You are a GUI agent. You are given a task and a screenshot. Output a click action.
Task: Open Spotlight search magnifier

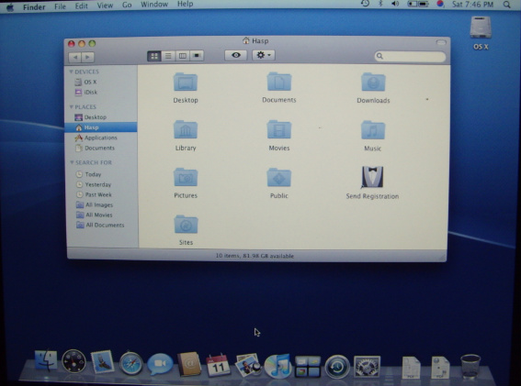coord(506,5)
